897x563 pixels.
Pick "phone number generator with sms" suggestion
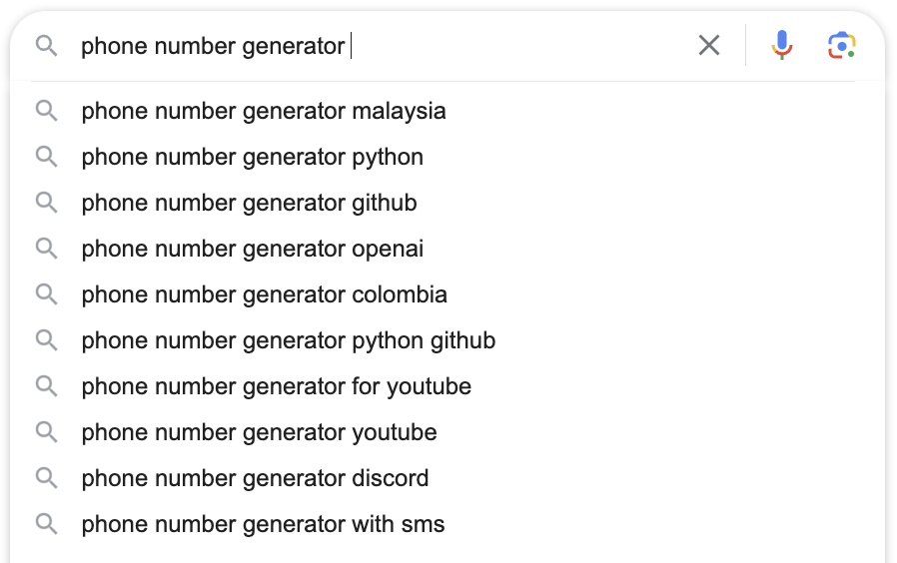point(264,524)
